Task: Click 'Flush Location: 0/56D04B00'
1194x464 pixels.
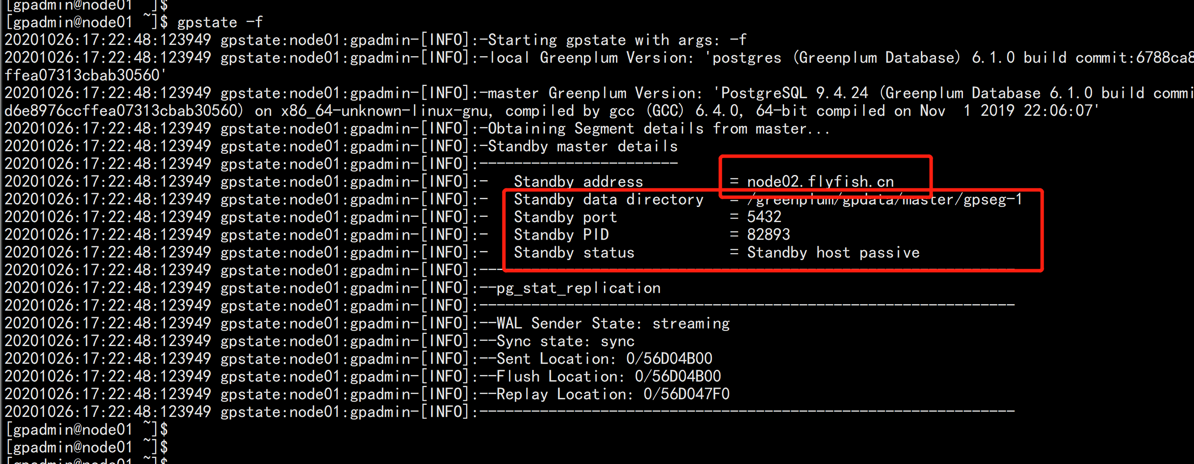Action: (x=609, y=376)
